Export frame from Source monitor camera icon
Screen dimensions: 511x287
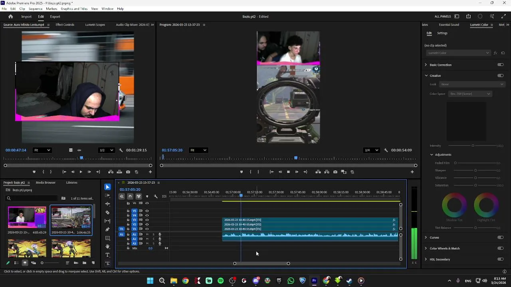[x=128, y=172]
